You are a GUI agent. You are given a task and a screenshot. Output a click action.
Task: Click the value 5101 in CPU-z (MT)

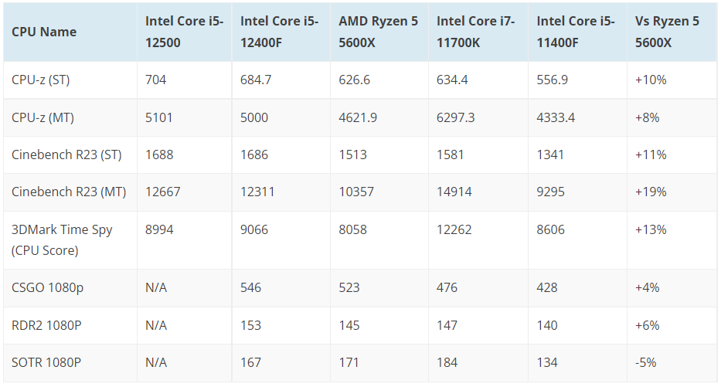158,117
